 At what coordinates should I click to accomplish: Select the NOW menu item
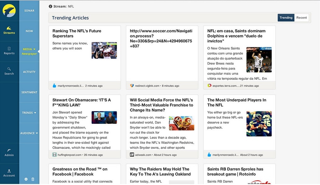(29, 31)
